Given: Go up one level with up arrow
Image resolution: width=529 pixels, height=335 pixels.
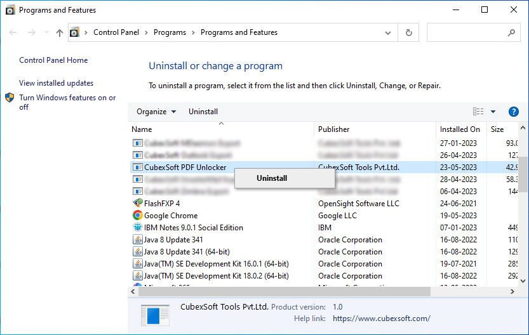Looking at the screenshot, I should (x=60, y=33).
